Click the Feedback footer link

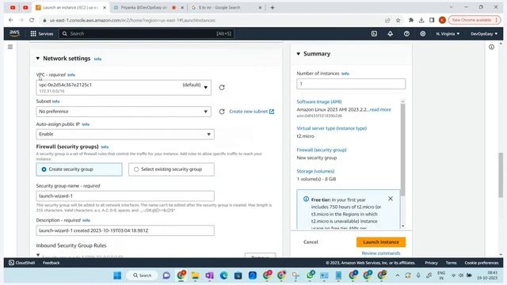point(51,263)
